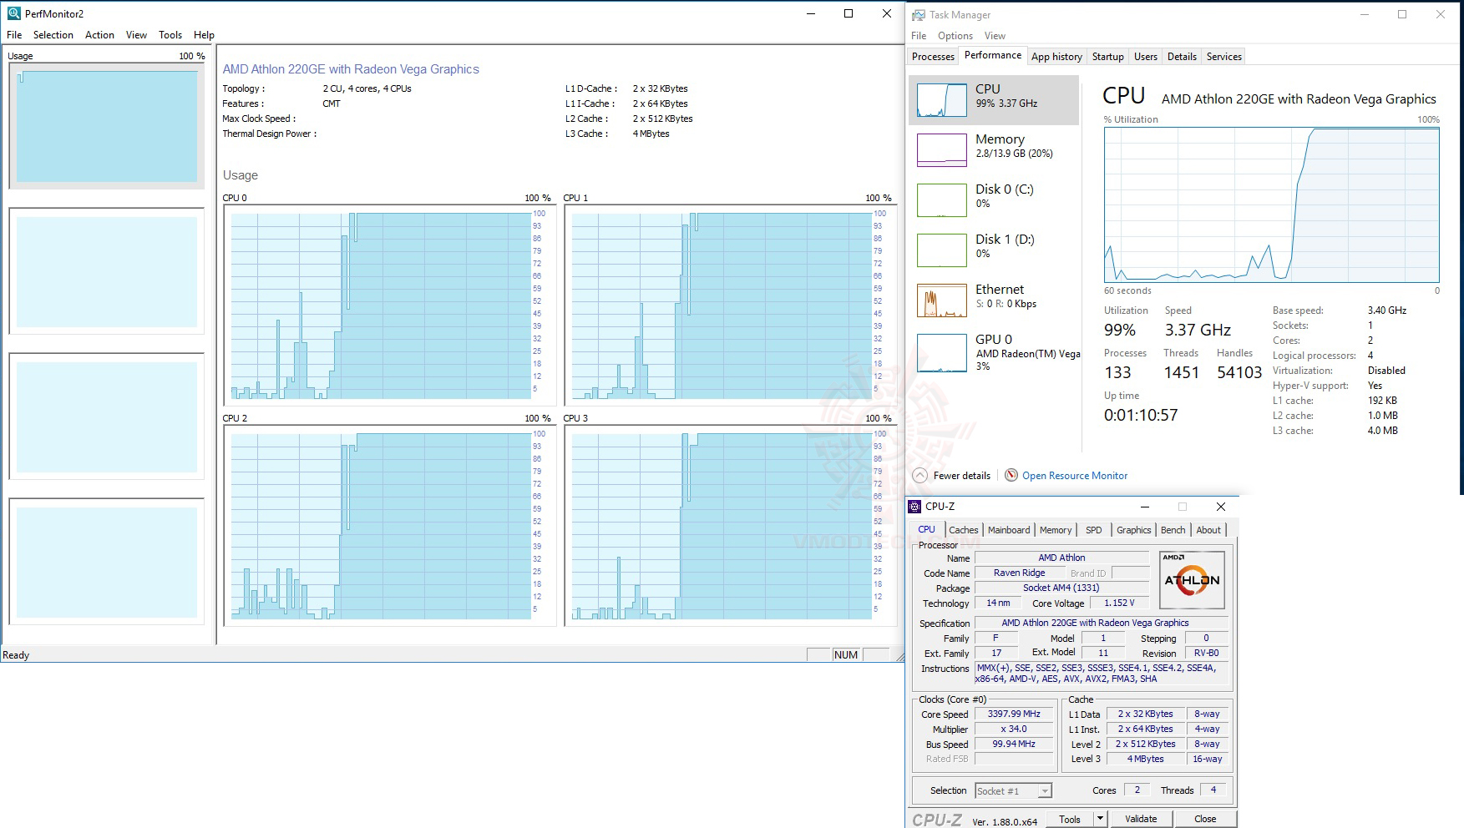This screenshot has height=828, width=1464.
Task: Click the Task Manager title bar icon
Action: coord(919,15)
